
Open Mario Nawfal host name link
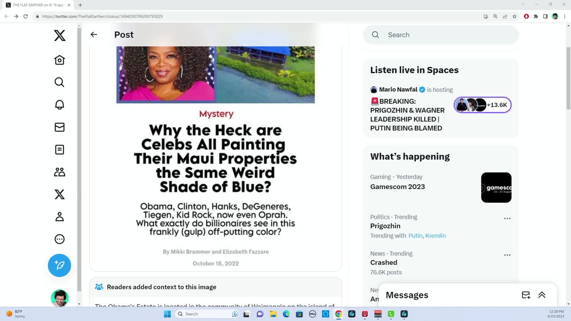point(398,90)
